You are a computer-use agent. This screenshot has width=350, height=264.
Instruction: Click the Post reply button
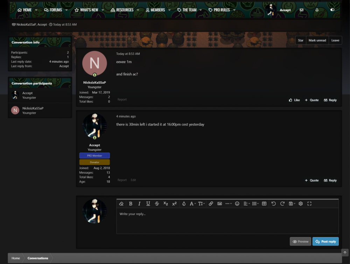click(x=325, y=242)
